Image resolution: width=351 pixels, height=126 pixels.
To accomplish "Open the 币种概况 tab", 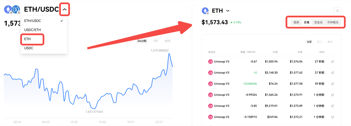I will (x=333, y=22).
